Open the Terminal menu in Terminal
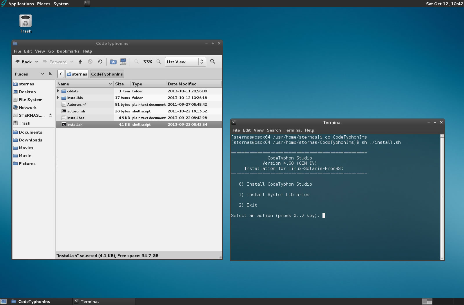 293,130
